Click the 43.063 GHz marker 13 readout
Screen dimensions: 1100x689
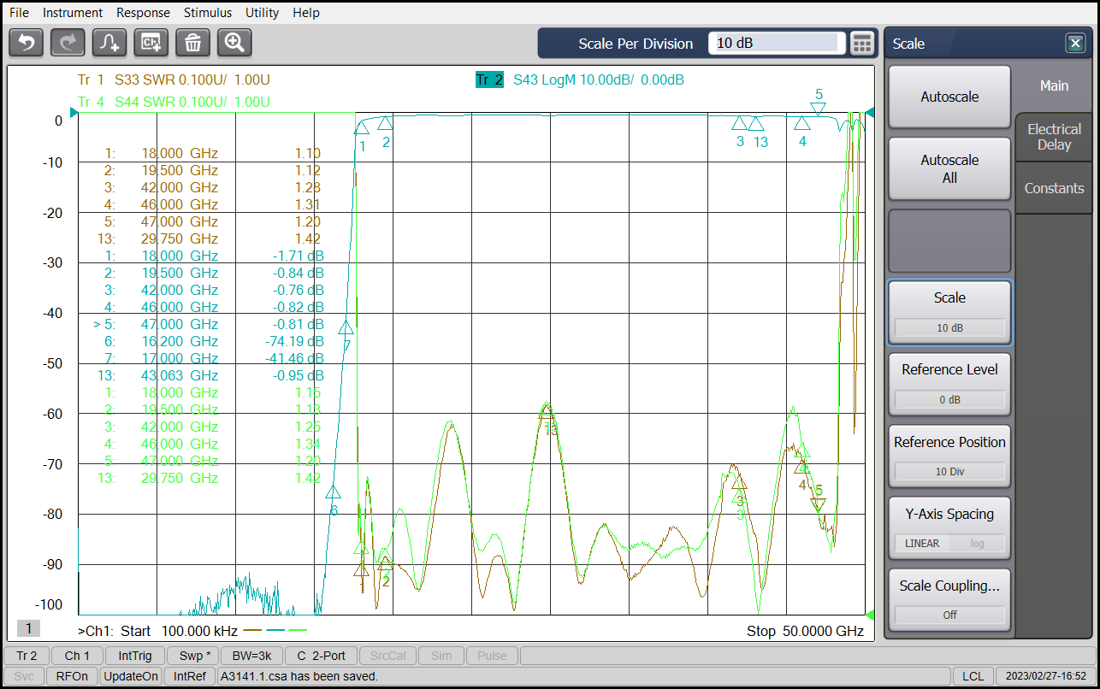[179, 375]
